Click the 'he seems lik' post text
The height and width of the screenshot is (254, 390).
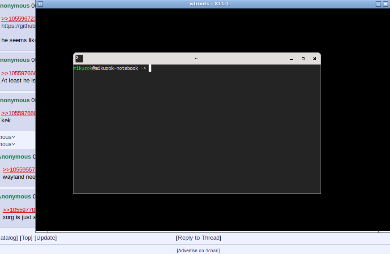pos(18,40)
